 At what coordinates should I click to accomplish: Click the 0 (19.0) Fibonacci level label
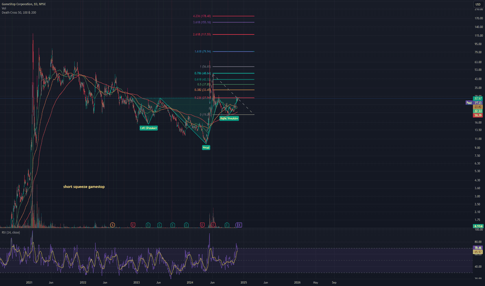206,114
